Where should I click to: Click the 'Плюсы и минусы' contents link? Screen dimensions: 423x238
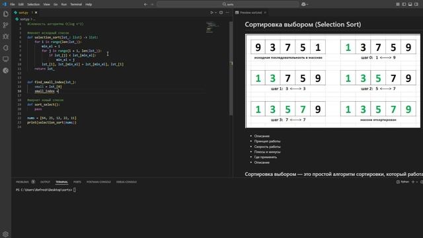pos(267,151)
